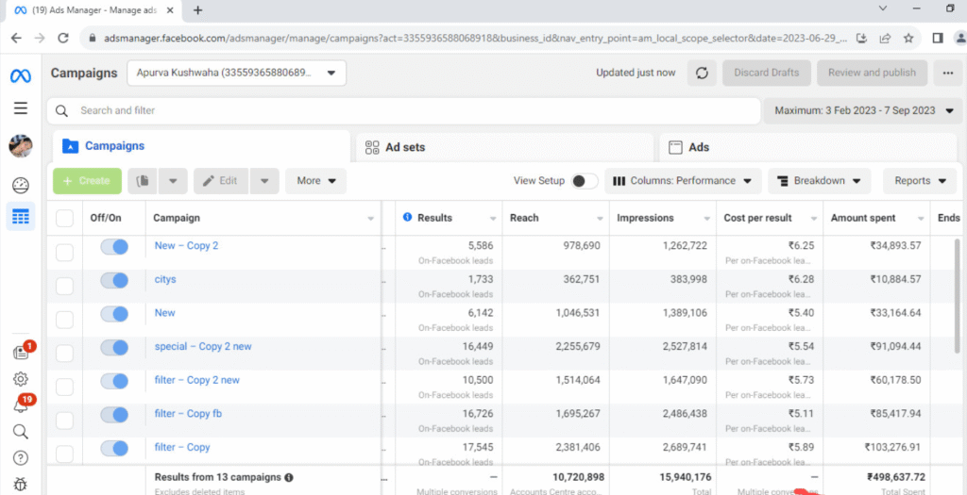Open the Breakdown dropdown

tap(819, 181)
